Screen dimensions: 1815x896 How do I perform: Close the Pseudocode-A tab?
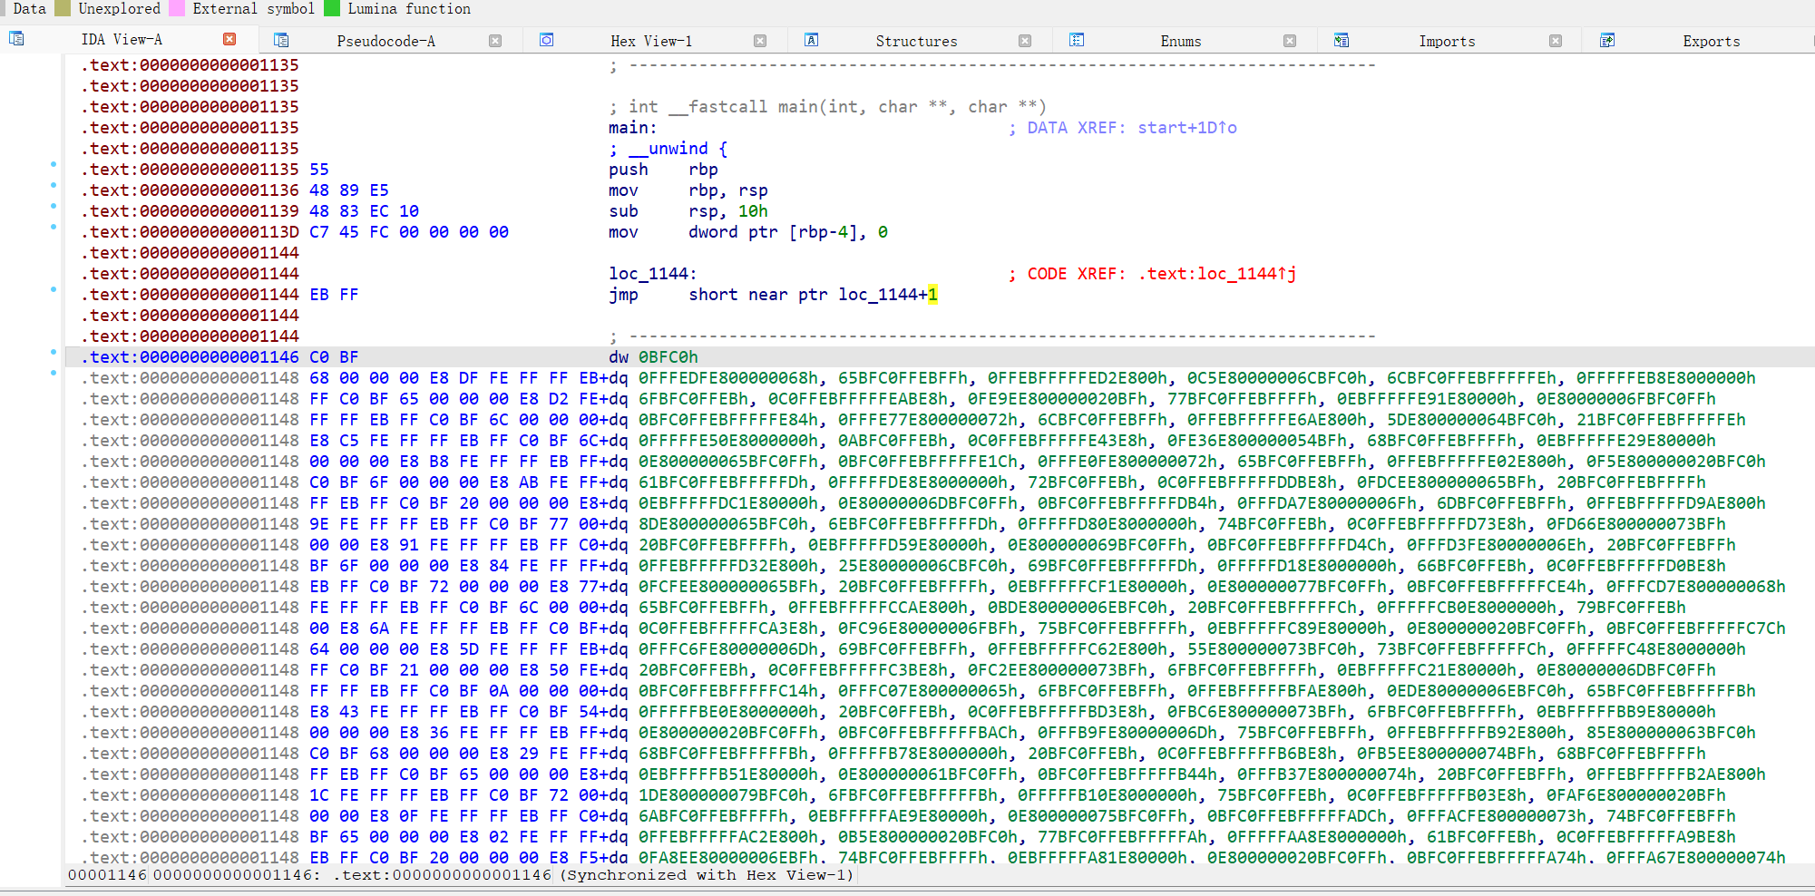pyautogui.click(x=495, y=41)
